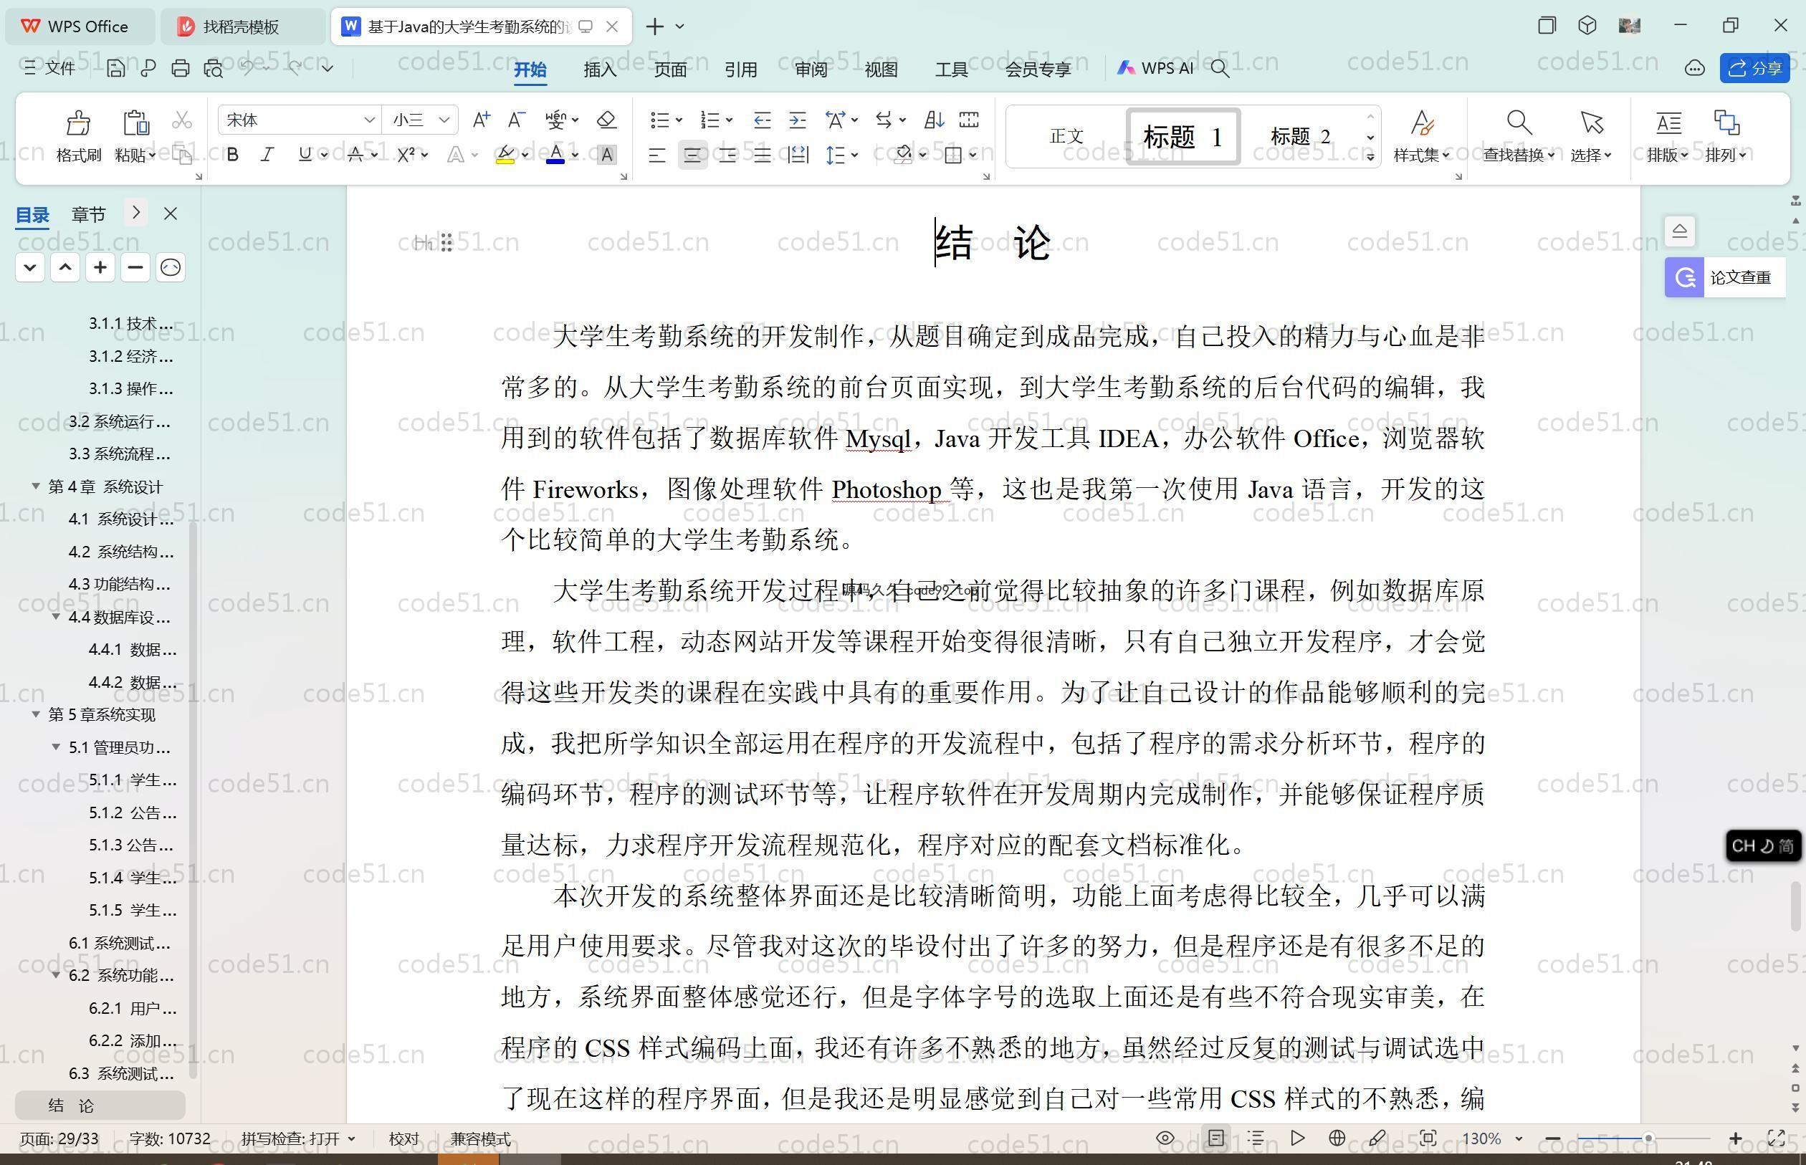Click the Save icon in quick toolbar

tap(116, 68)
